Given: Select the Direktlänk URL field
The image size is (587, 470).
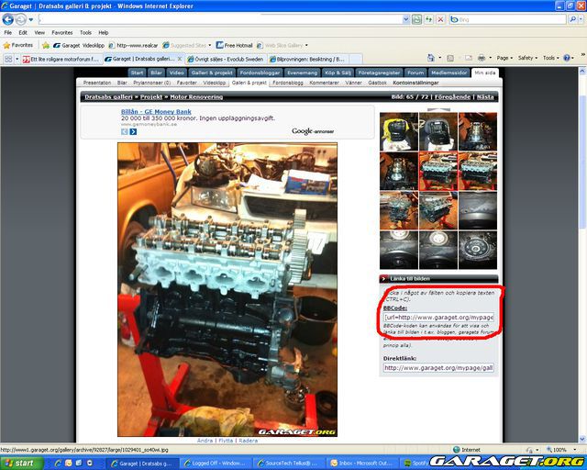Looking at the screenshot, I should (x=439, y=367).
